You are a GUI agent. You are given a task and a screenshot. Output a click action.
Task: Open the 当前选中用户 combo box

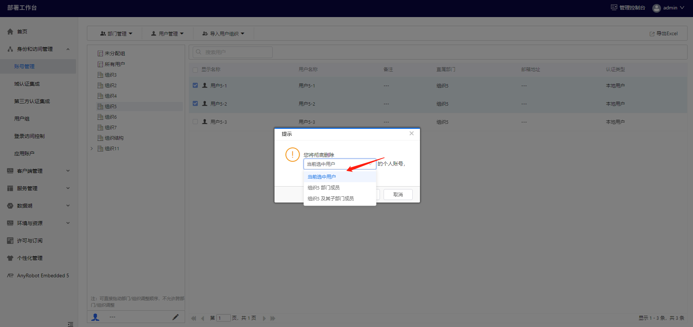pos(340,164)
